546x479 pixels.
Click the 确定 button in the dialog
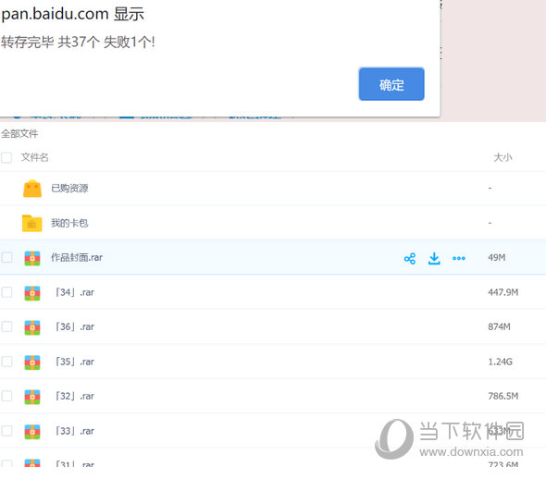pos(391,84)
